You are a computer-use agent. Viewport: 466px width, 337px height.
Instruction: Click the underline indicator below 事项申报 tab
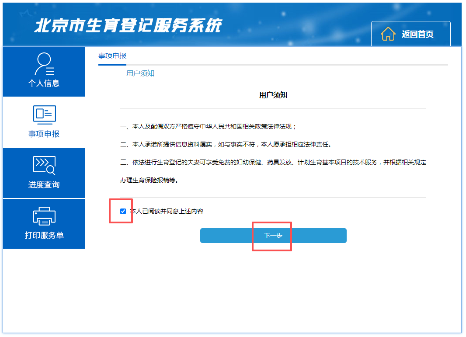[x=112, y=64]
